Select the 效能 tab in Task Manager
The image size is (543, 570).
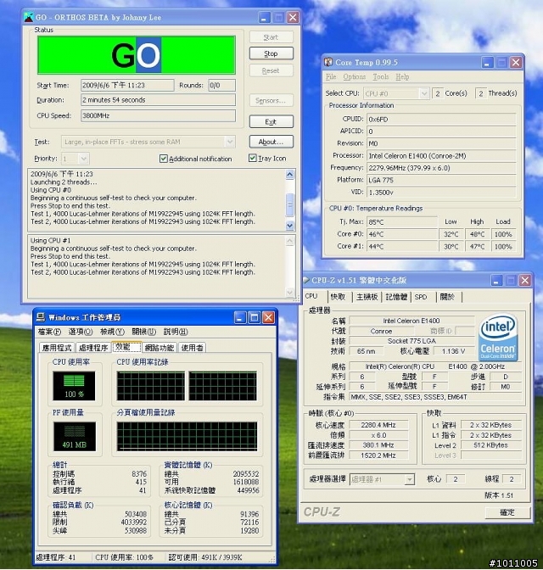pos(126,347)
